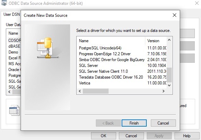Click the data source table icon at bottom left
Viewport: 201px width, 140px height.
pyautogui.click(x=14, y=110)
